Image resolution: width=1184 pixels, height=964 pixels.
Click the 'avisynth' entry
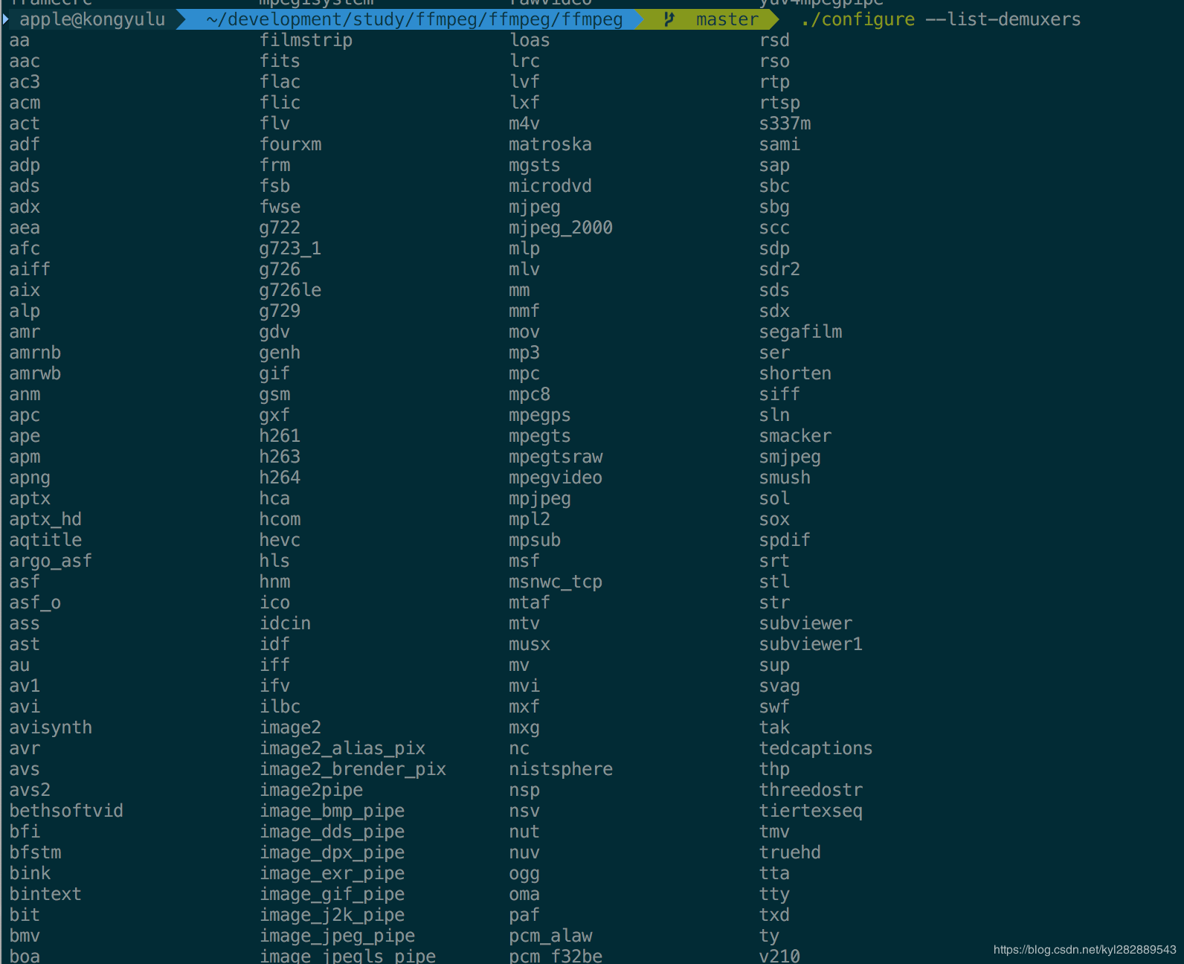coord(51,727)
